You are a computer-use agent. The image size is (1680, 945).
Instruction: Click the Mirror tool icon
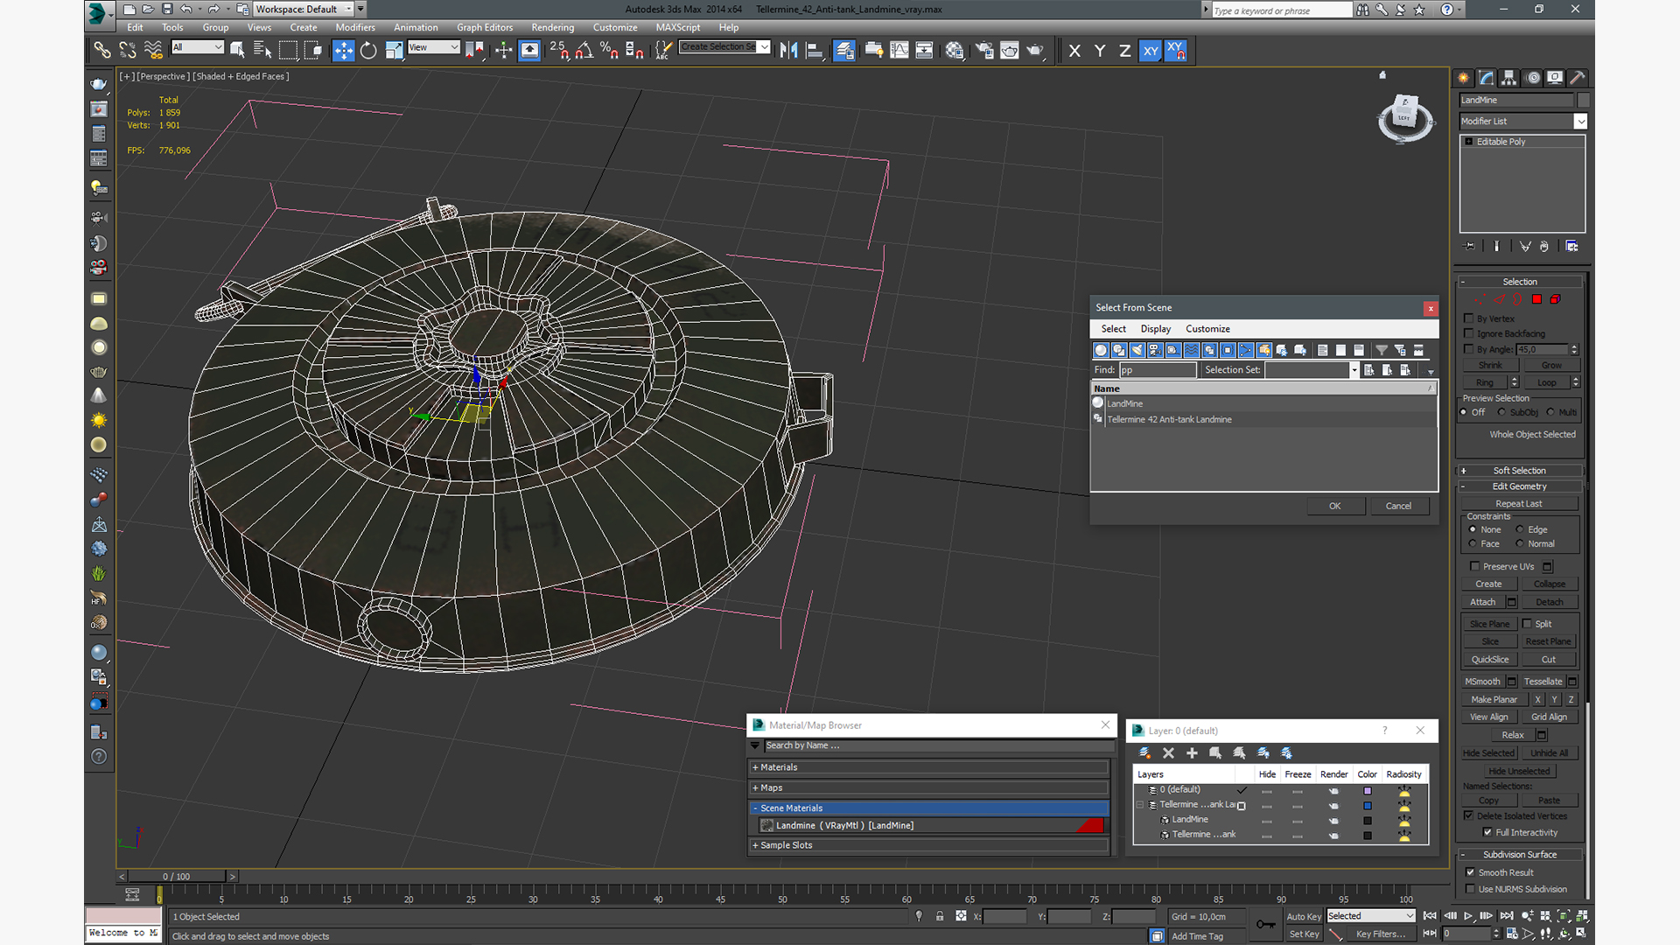tap(788, 51)
